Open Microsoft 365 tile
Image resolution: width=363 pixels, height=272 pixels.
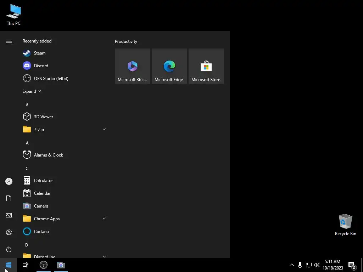(x=133, y=66)
